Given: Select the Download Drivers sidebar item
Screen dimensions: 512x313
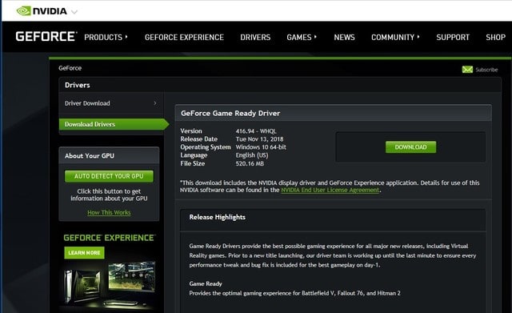Looking at the screenshot, I should pyautogui.click(x=114, y=124).
